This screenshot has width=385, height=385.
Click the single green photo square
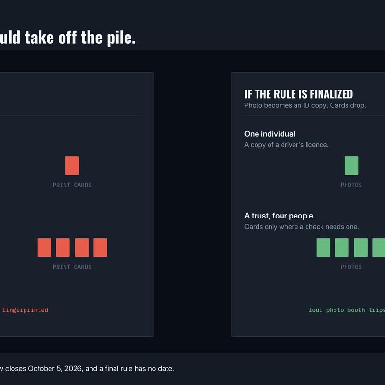(x=351, y=166)
